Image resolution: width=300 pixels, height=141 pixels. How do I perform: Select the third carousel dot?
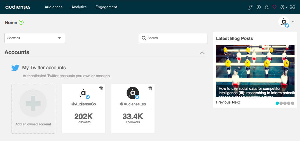pyautogui.click(x=285, y=103)
